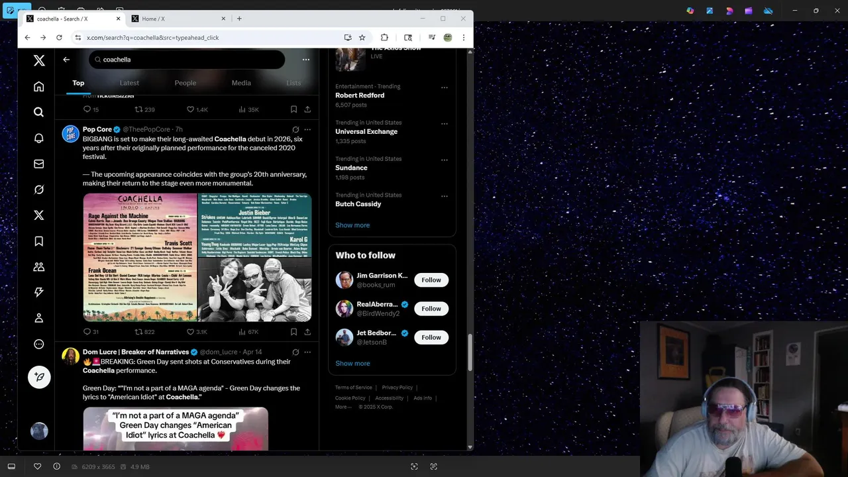Open the Coachella lineup poster image

pos(140,257)
